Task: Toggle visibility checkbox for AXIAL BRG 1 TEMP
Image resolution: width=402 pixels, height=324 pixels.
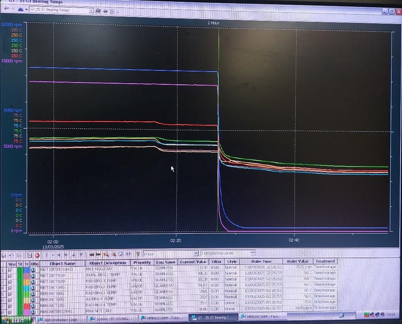Action: point(10,276)
